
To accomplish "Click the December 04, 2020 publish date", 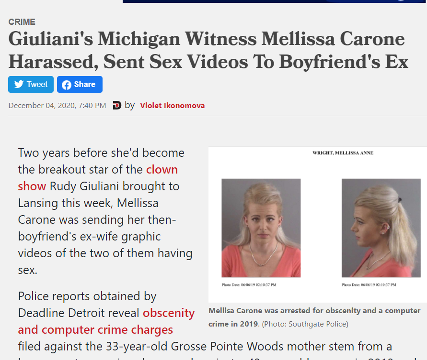I will (x=57, y=106).
